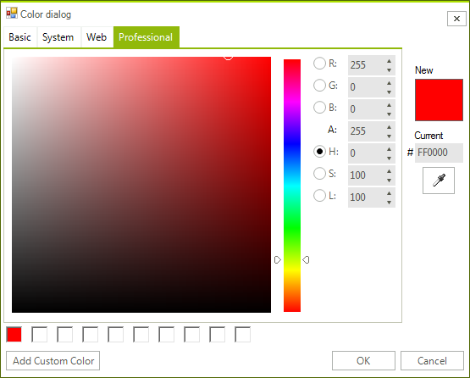The height and width of the screenshot is (378, 470).
Task: Increase the L value with up arrow
Action: click(x=389, y=193)
